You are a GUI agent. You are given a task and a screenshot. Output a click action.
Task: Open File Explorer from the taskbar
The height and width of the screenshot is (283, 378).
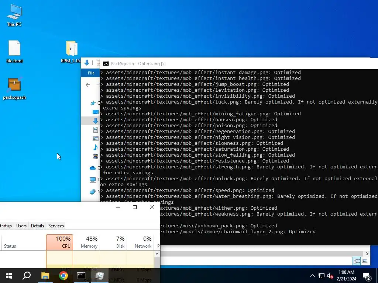click(x=45, y=276)
